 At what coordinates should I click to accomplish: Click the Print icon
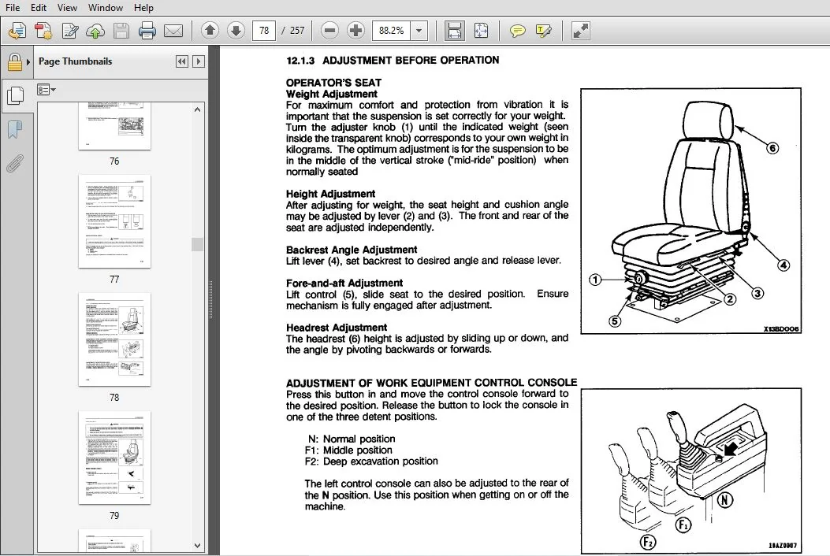point(147,31)
